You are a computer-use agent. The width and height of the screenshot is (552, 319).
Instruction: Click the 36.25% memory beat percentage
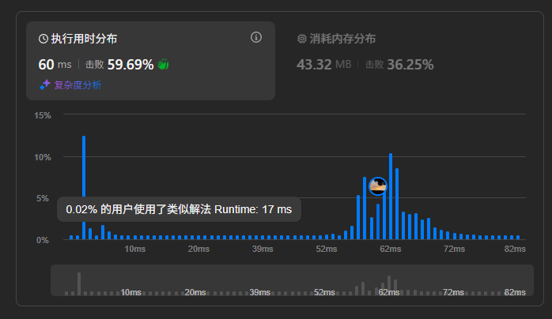pos(410,64)
